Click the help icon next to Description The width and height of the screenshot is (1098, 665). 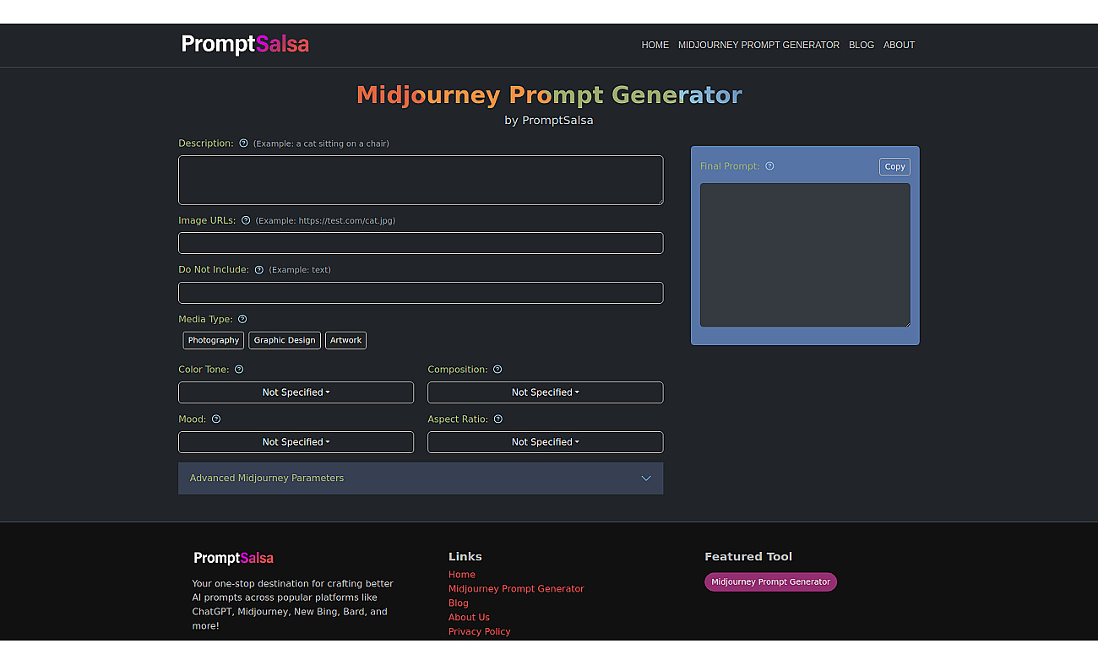pos(243,143)
